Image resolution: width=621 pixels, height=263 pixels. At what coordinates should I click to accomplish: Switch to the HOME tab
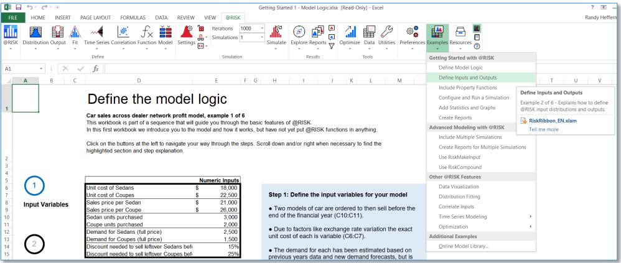(38, 17)
